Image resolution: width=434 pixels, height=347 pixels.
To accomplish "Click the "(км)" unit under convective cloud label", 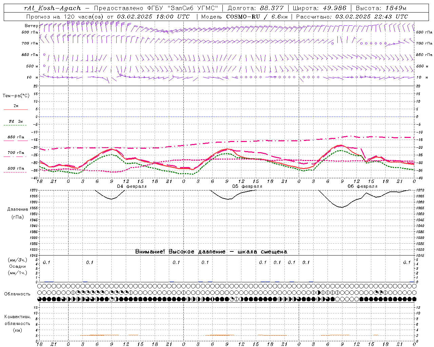I will (18, 330).
